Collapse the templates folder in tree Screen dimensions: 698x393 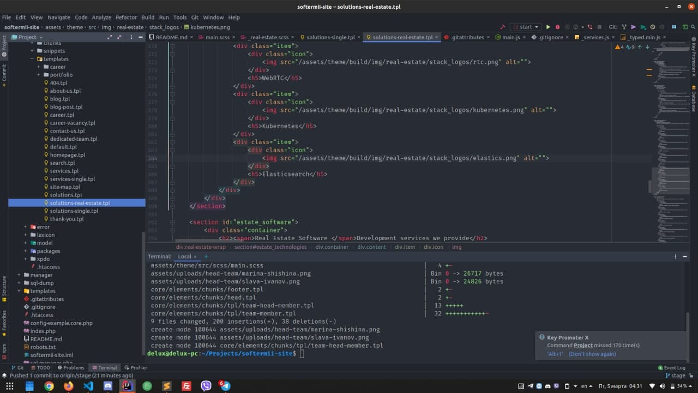tap(32, 59)
